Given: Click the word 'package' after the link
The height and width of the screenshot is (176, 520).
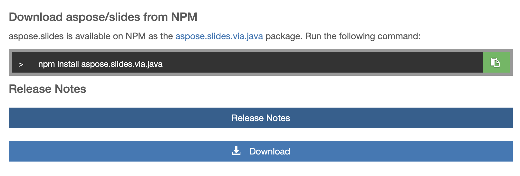Looking at the screenshot, I should pos(283,36).
